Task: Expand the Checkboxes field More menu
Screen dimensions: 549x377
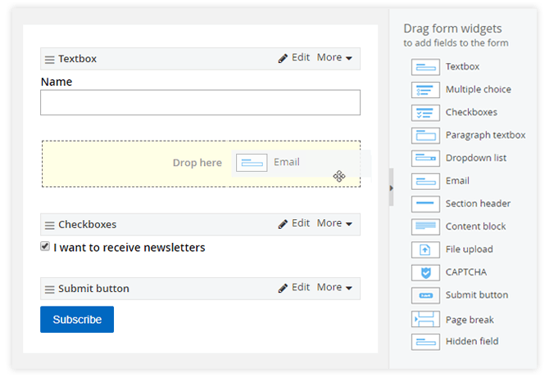Action: point(334,223)
